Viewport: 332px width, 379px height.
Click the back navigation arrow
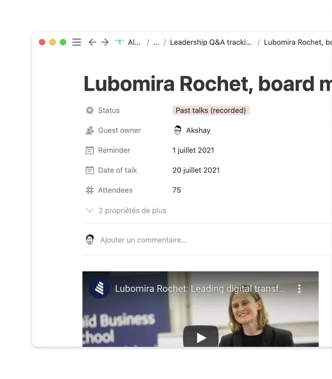[x=92, y=42]
